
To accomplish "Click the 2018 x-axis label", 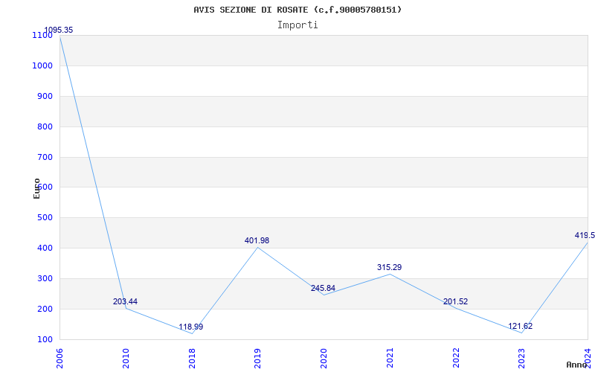I will 192,359.
